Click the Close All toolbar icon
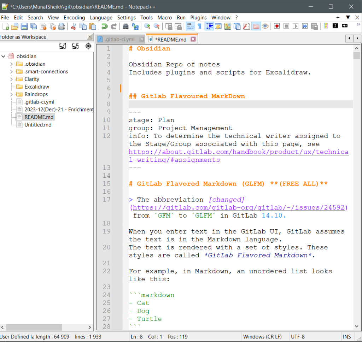The width and height of the screenshot is (362, 342). [x=52, y=26]
